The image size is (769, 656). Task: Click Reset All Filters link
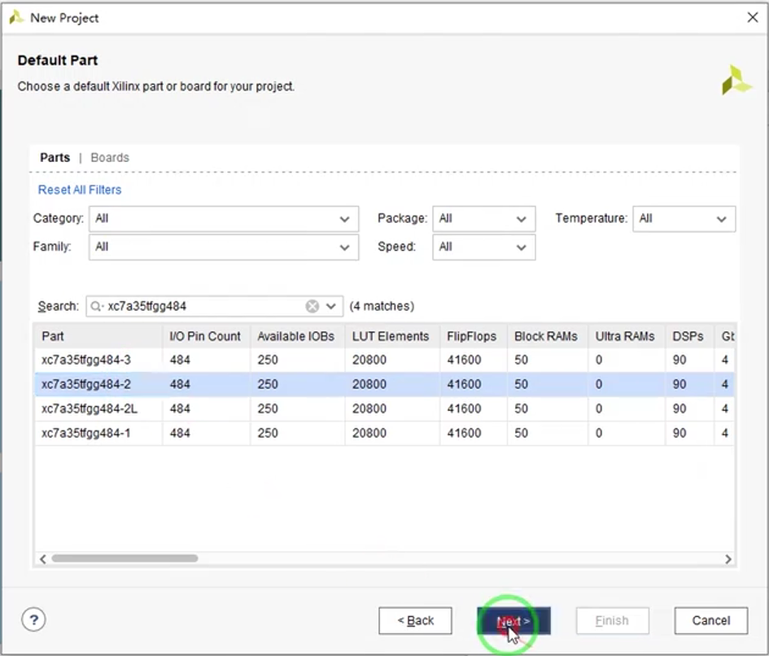click(x=80, y=190)
